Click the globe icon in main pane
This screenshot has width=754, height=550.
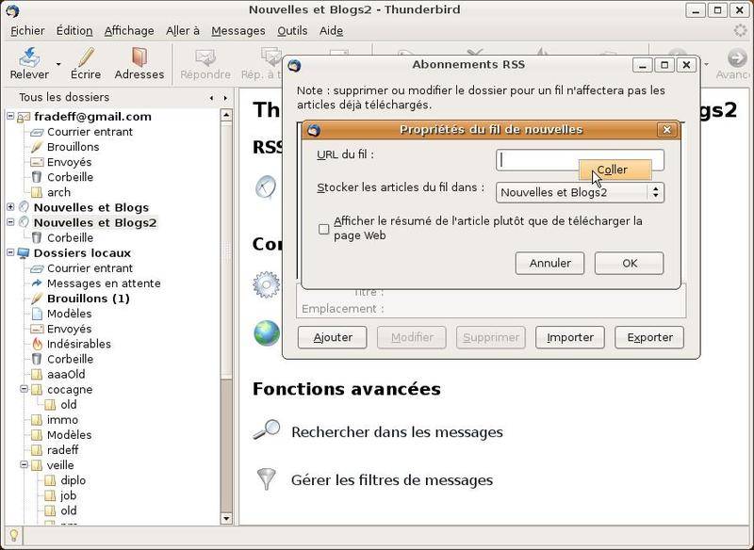[x=267, y=332]
